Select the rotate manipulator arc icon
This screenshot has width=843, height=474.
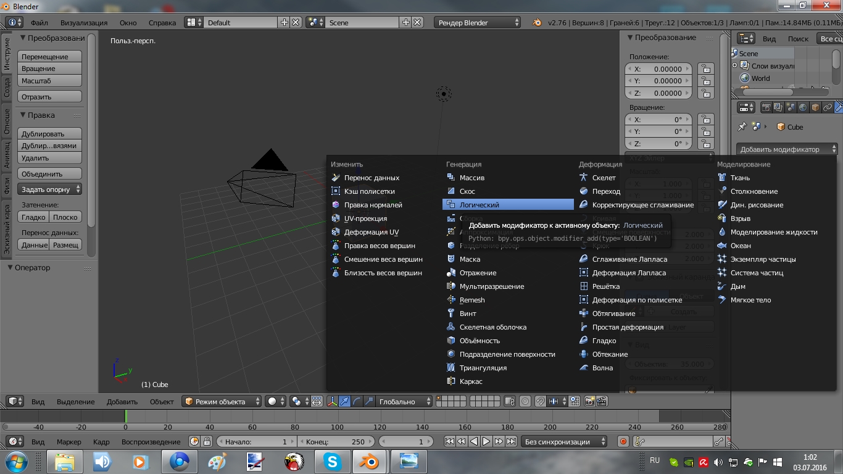(357, 401)
